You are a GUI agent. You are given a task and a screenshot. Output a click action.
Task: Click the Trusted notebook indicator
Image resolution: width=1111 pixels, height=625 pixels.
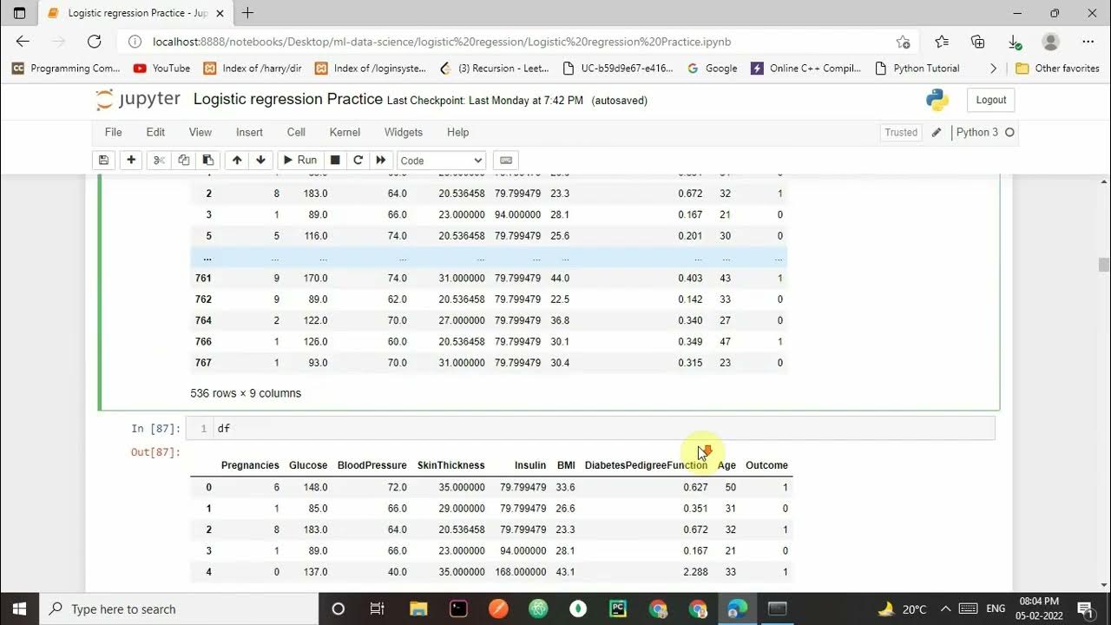pyautogui.click(x=901, y=133)
